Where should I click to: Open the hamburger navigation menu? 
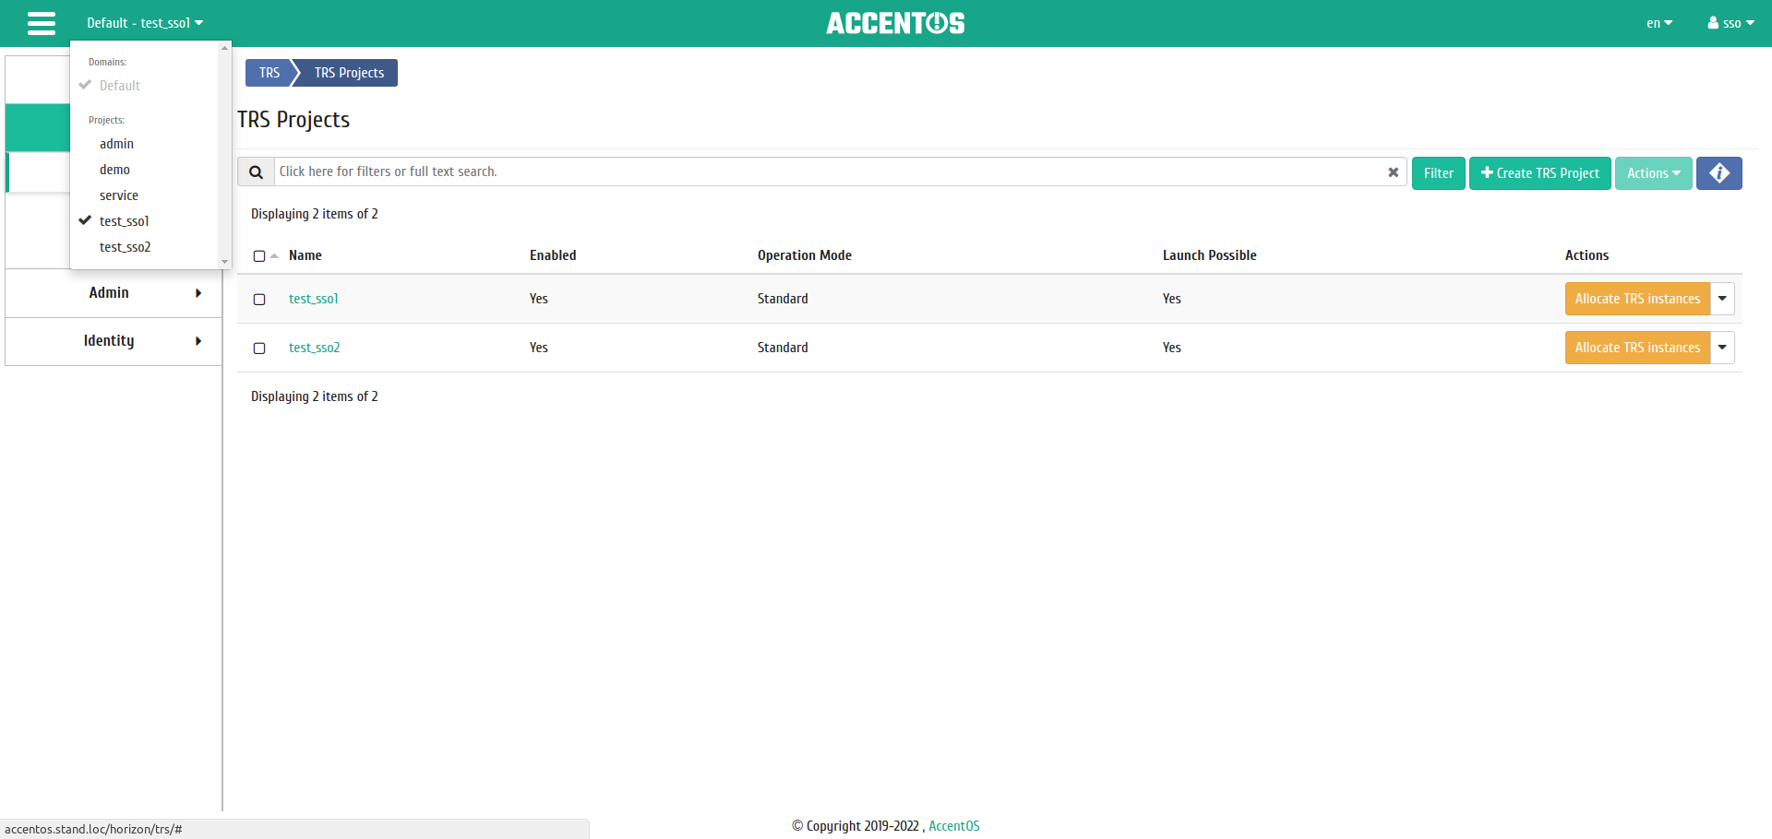42,23
